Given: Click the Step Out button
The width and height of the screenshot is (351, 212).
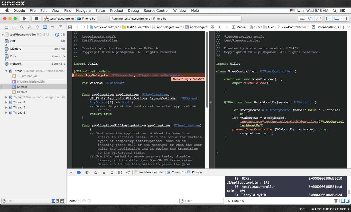Looking at the screenshot, I should tap(112, 172).
